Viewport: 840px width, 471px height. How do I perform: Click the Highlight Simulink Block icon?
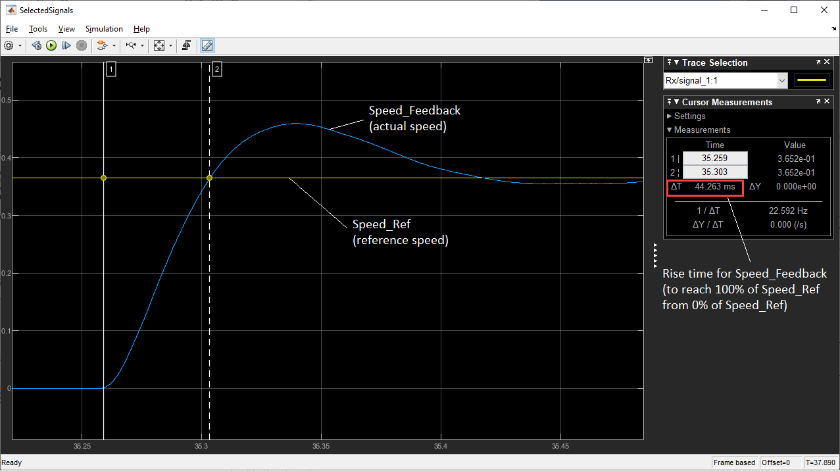click(x=102, y=45)
